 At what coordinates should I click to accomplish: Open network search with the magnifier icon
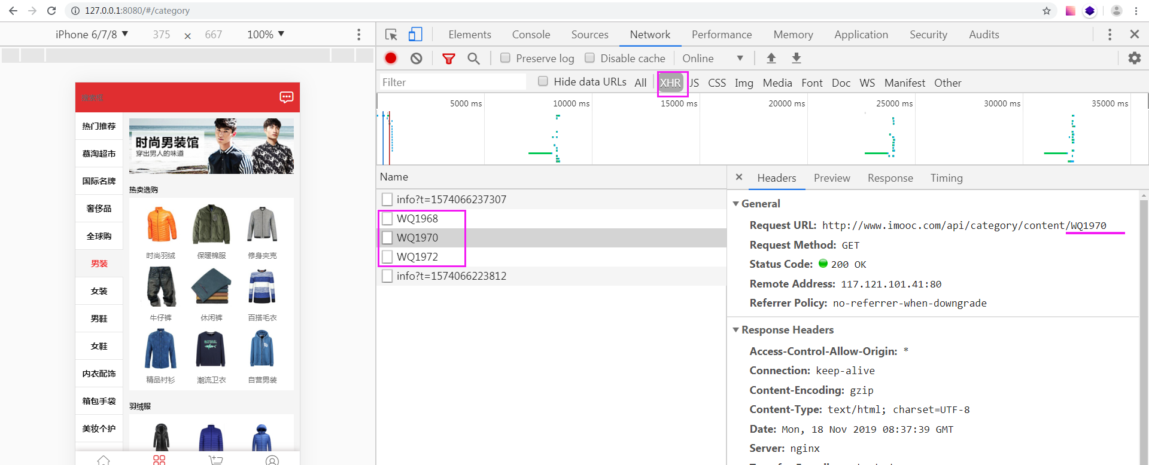coord(473,58)
